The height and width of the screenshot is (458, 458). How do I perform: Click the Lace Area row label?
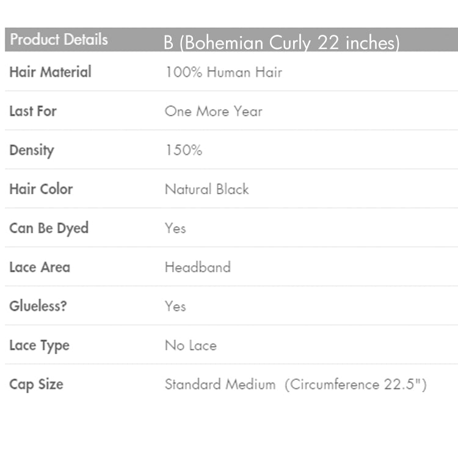[x=40, y=267]
